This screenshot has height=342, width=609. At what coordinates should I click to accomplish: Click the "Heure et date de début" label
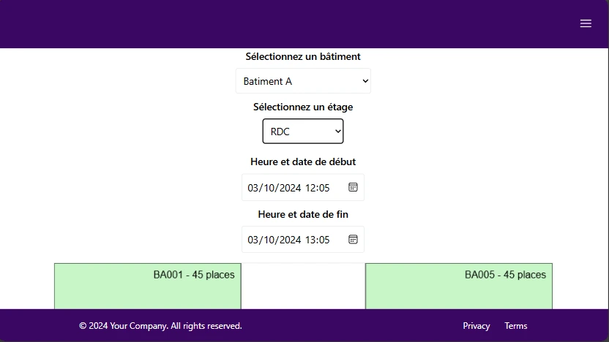tap(303, 161)
